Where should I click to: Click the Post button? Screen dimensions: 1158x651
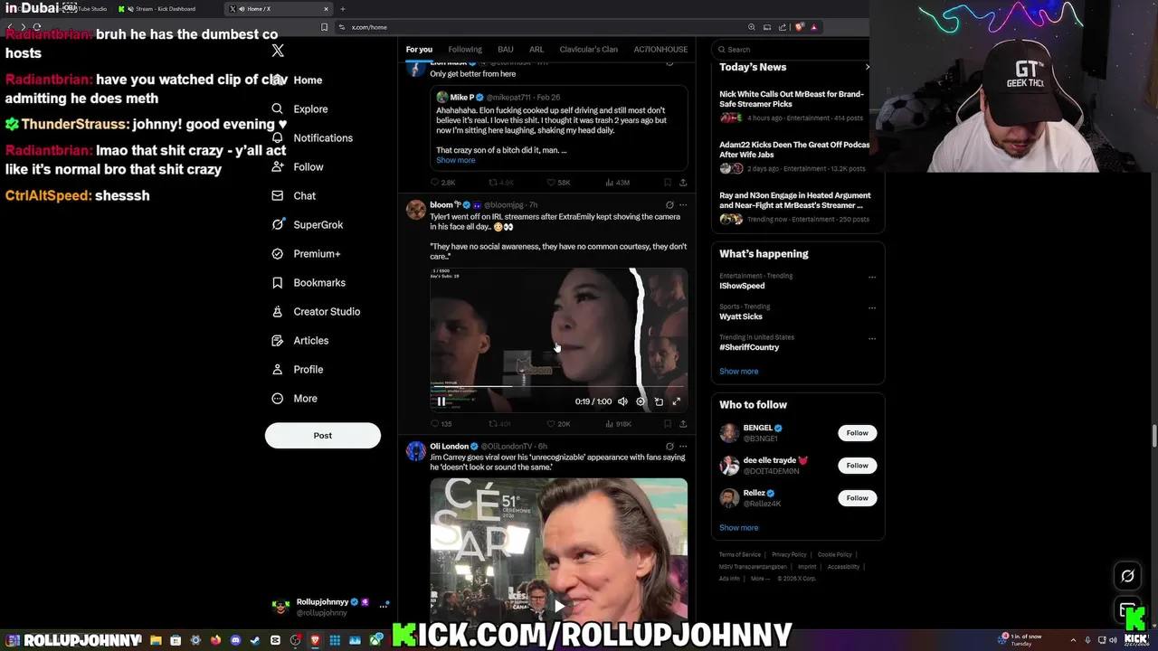[x=323, y=436]
